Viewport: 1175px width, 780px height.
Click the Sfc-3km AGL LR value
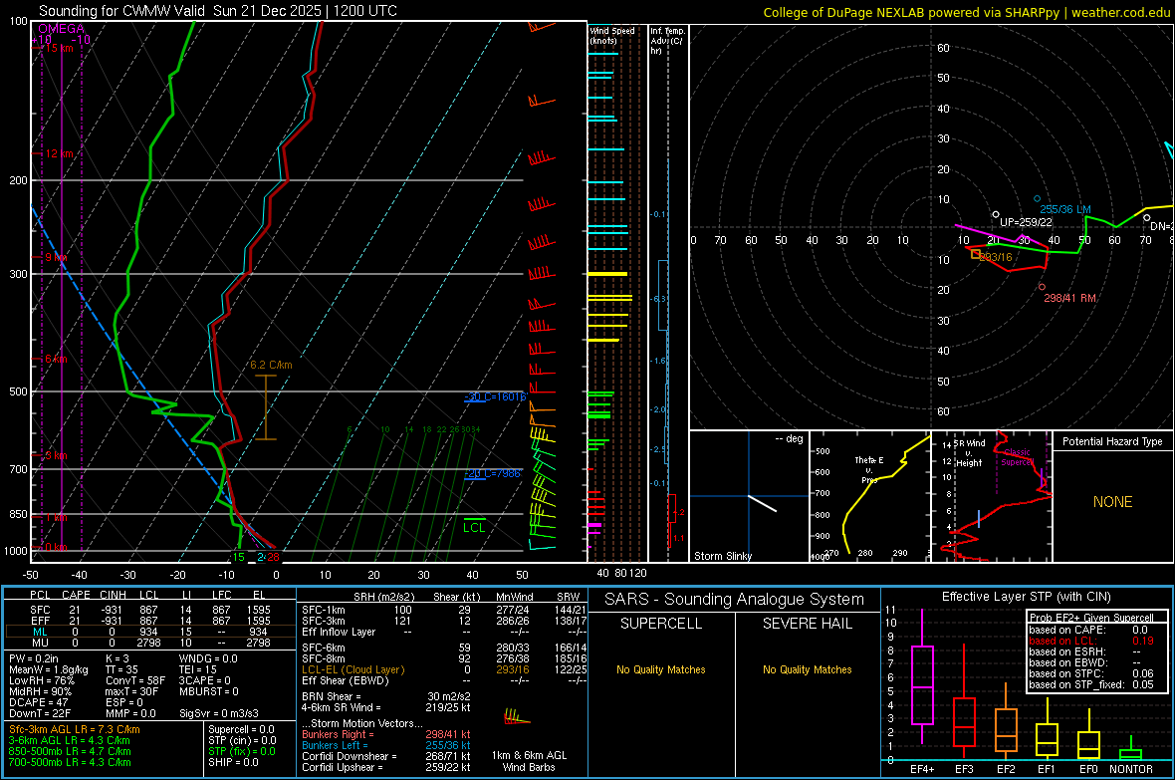pos(75,729)
